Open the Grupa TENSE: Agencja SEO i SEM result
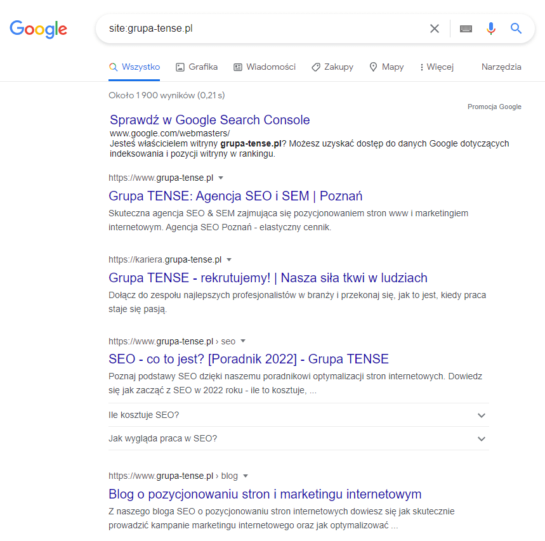The width and height of the screenshot is (545, 541). click(235, 196)
